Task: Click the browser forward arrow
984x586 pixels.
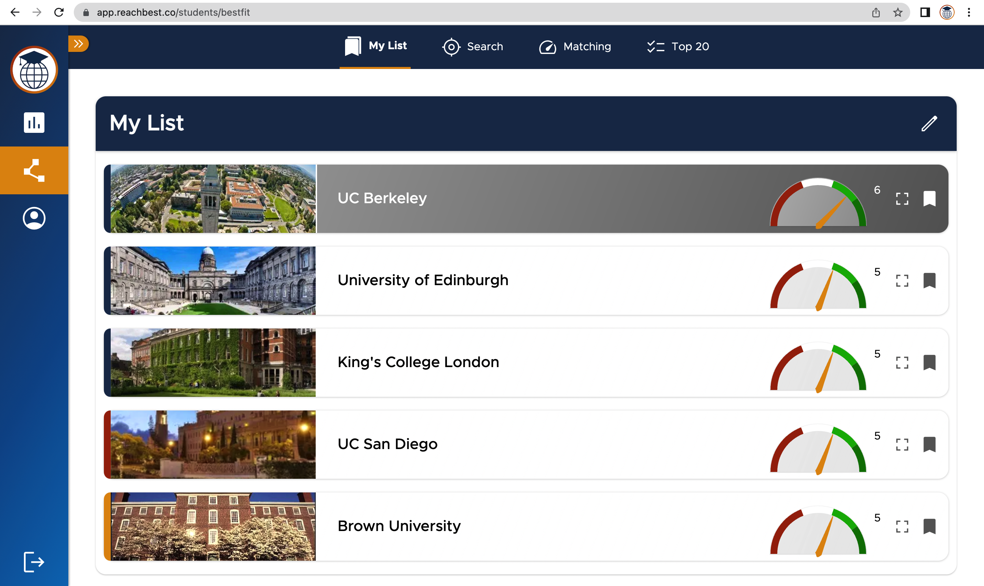Action: click(x=37, y=12)
